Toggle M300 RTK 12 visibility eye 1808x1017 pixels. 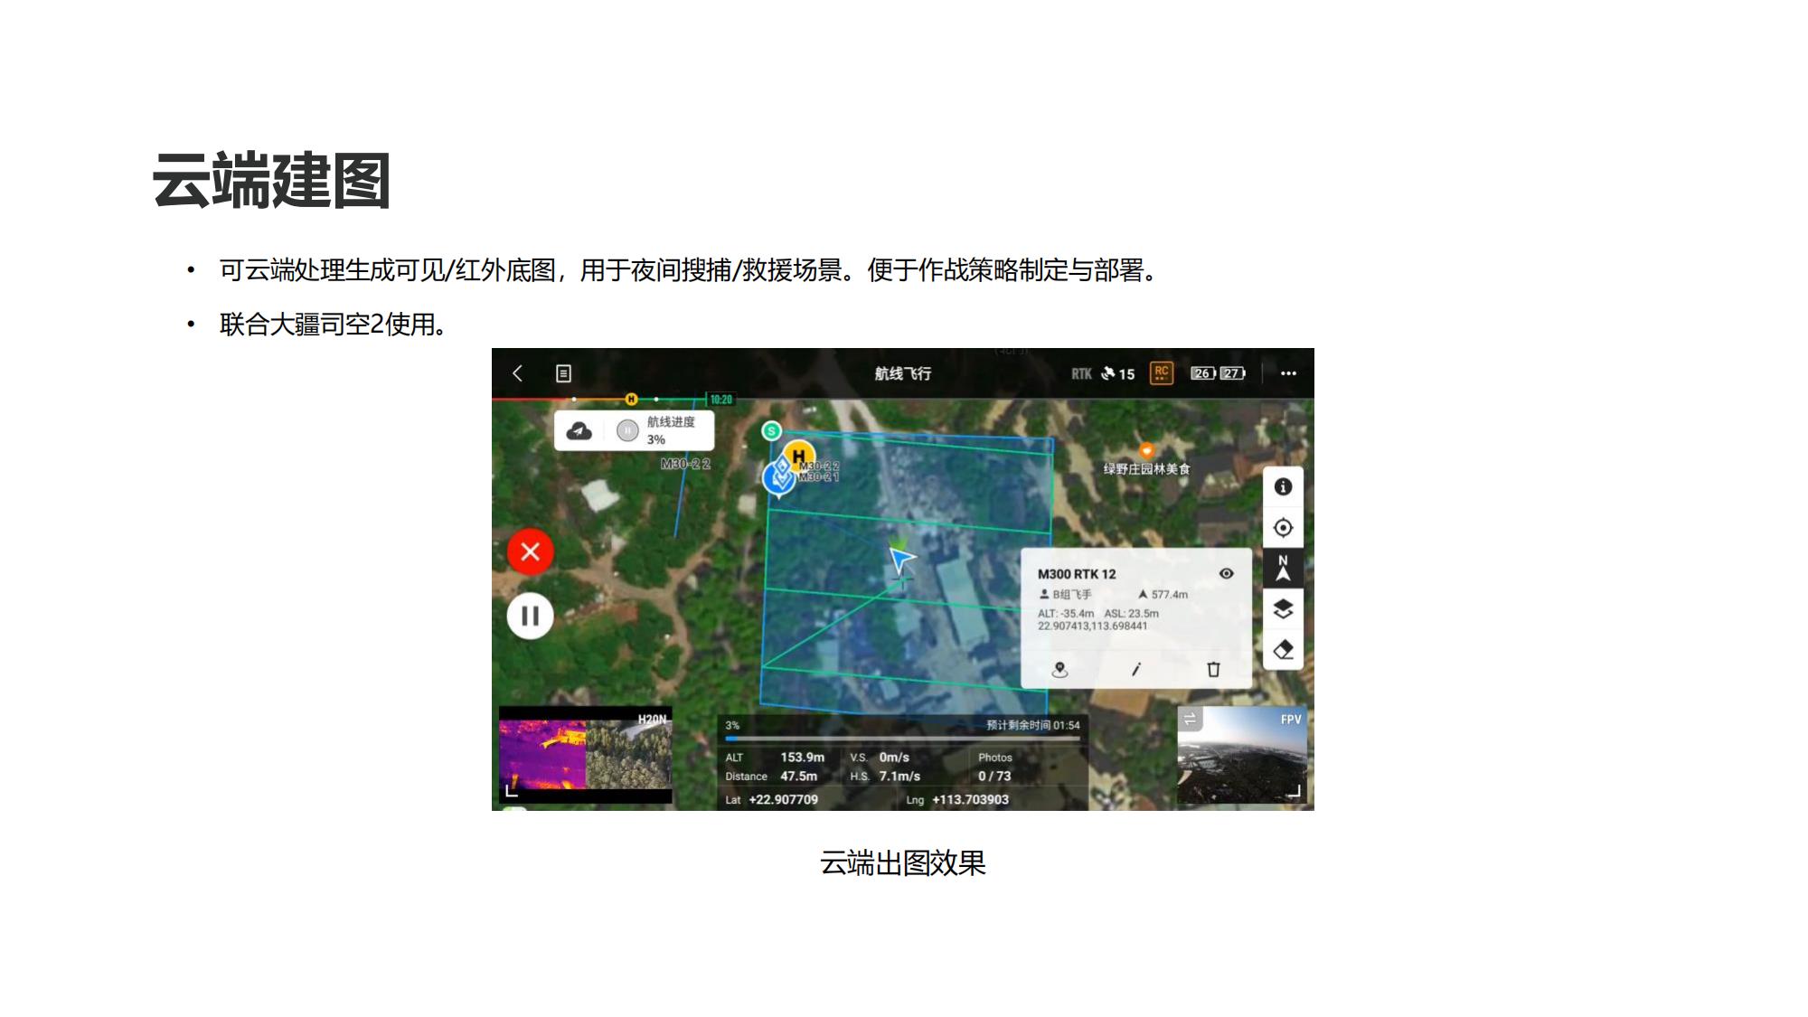coord(1226,574)
